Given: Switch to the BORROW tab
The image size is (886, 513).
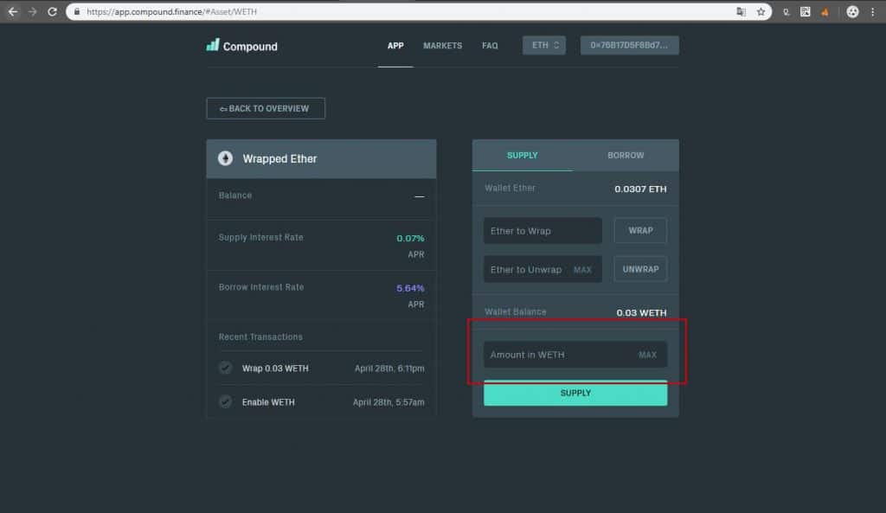Looking at the screenshot, I should [626, 156].
